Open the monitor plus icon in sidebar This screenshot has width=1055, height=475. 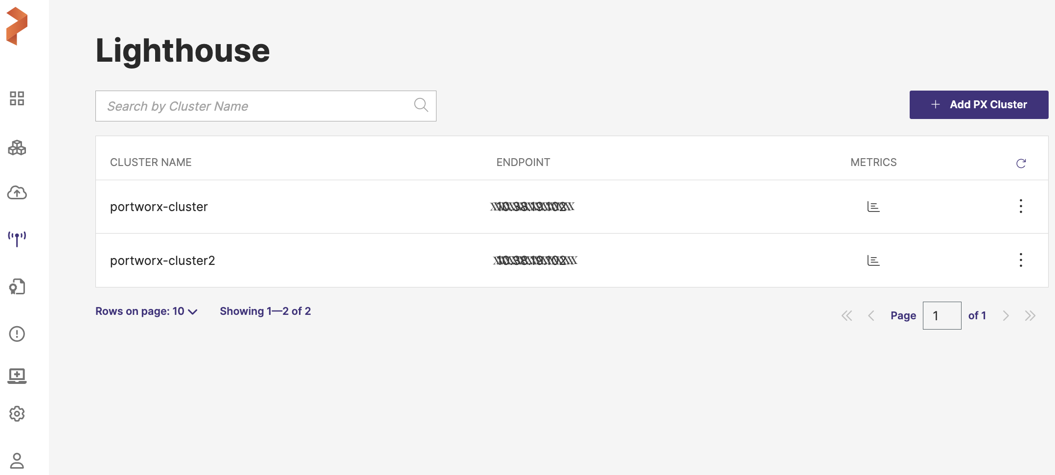tap(17, 376)
